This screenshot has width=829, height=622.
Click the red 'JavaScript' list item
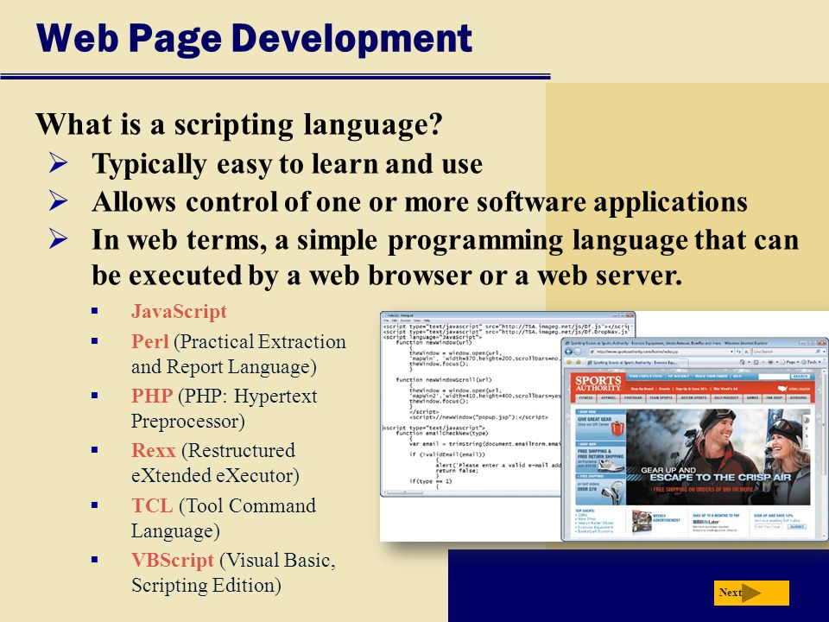click(x=179, y=311)
